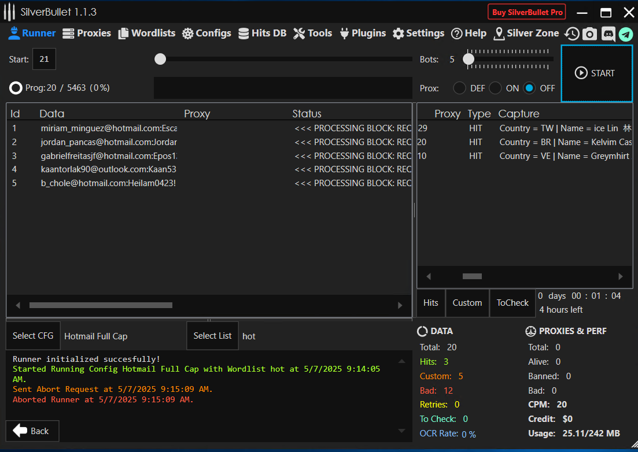Image resolution: width=638 pixels, height=452 pixels.
Task: Click the Select CFG button
Action: (x=33, y=336)
